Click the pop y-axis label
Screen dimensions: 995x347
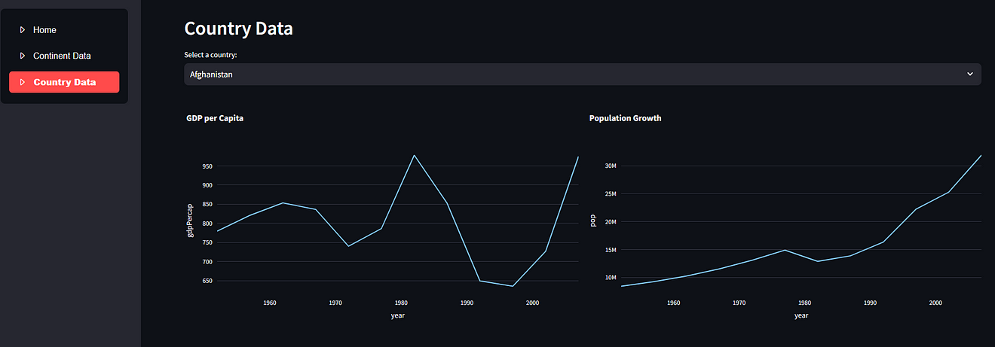coord(593,221)
